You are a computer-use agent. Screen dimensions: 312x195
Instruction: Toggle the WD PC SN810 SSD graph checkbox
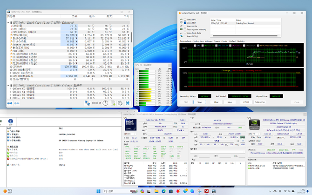[x=258, y=46]
